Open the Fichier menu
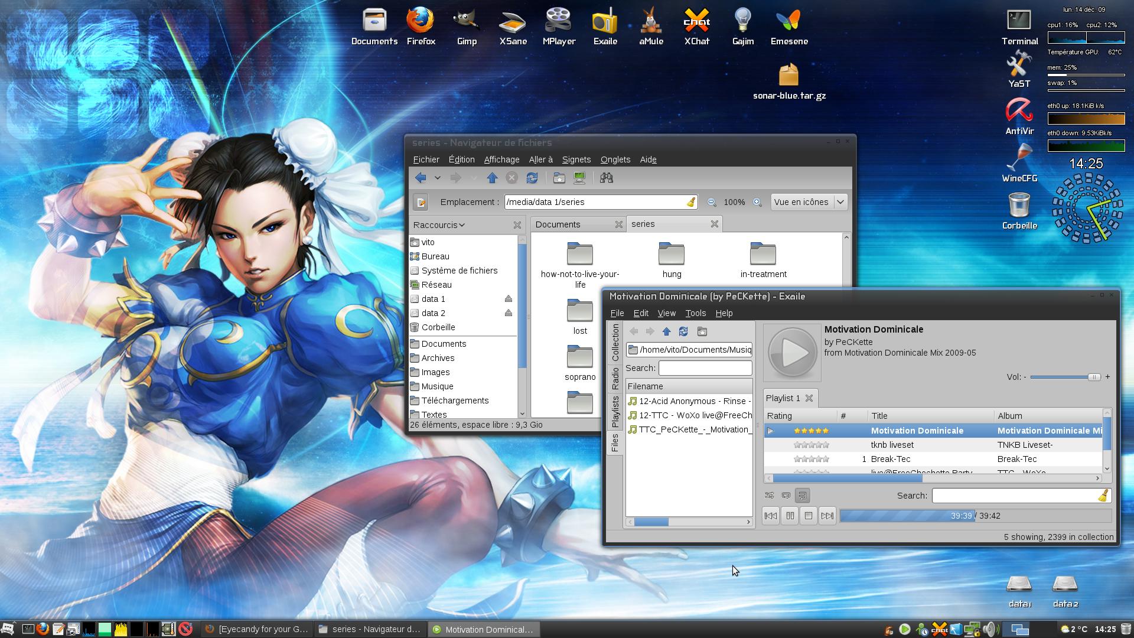 tap(426, 159)
